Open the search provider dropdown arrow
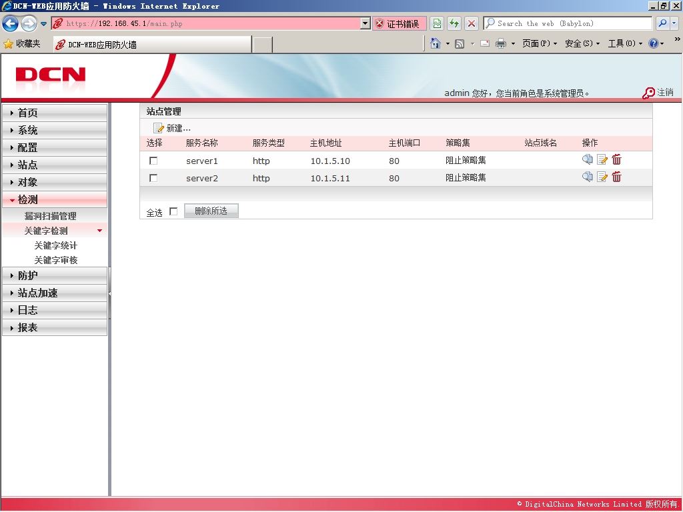 pyautogui.click(x=674, y=23)
